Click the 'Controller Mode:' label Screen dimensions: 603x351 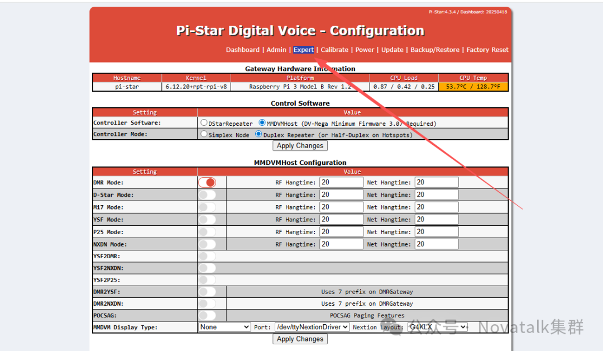click(x=121, y=134)
